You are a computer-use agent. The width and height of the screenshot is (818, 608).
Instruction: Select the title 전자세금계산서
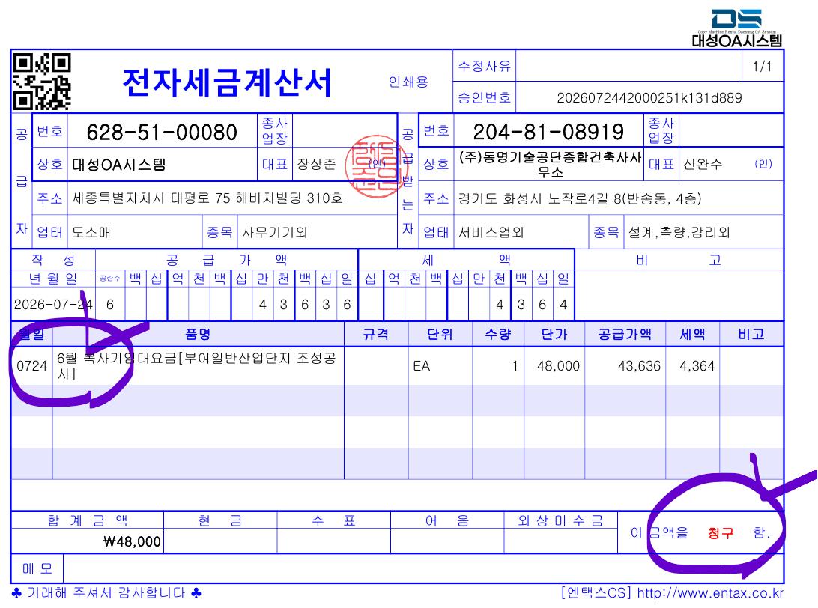click(x=227, y=83)
